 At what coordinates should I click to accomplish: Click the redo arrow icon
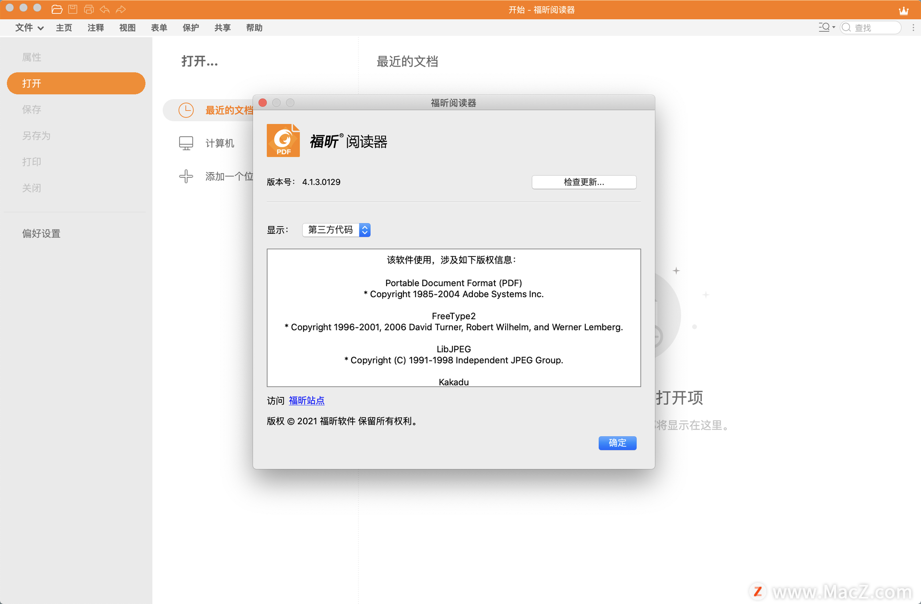(x=121, y=9)
